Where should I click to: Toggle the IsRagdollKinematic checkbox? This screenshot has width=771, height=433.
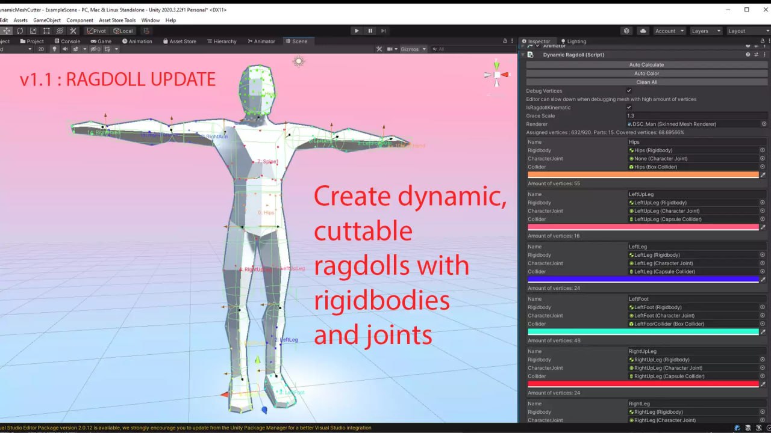click(629, 107)
